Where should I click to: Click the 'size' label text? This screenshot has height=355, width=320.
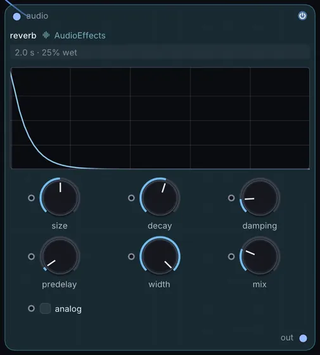tap(60, 226)
